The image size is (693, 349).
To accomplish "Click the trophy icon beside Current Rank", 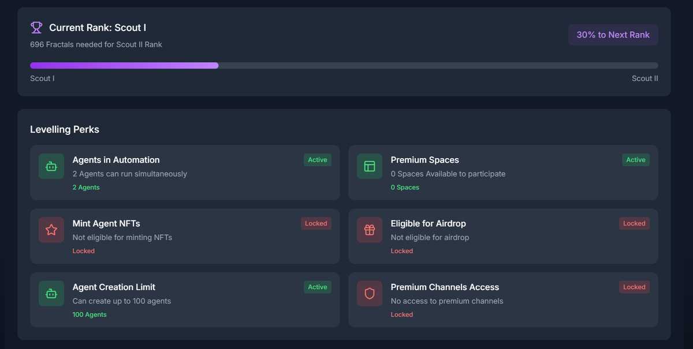I will [x=36, y=27].
